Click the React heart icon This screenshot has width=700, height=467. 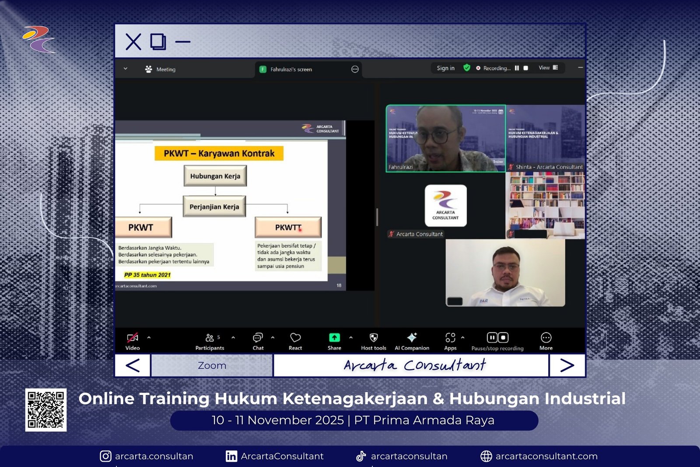point(295,341)
